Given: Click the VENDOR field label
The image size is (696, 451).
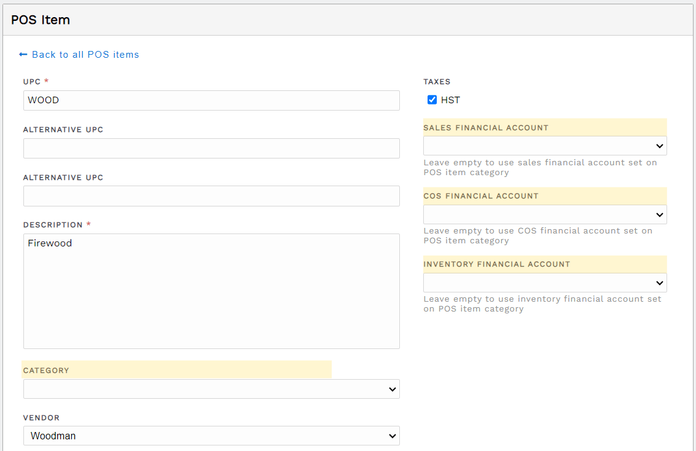Looking at the screenshot, I should click(x=41, y=418).
